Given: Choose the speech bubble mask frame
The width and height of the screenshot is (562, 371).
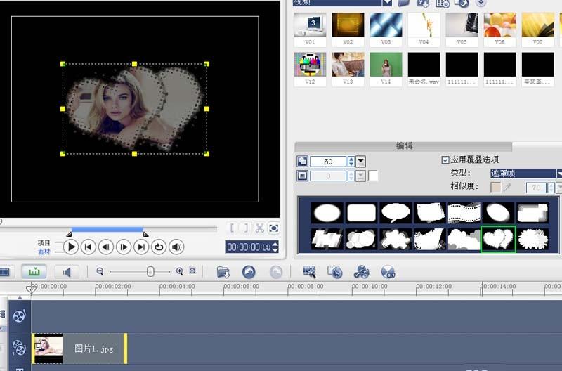Looking at the screenshot, I should [396, 212].
